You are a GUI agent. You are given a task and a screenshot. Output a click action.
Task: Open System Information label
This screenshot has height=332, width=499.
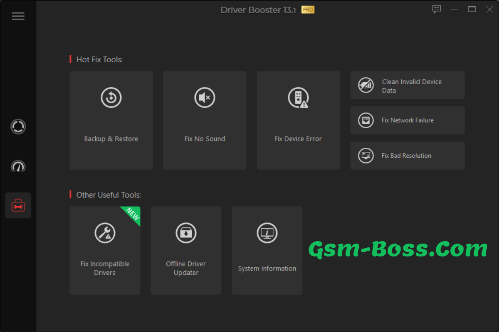(267, 269)
